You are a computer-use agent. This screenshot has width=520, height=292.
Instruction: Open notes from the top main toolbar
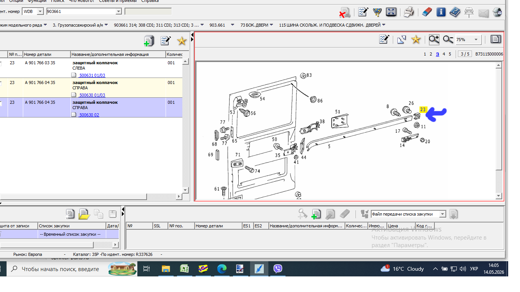point(363,12)
